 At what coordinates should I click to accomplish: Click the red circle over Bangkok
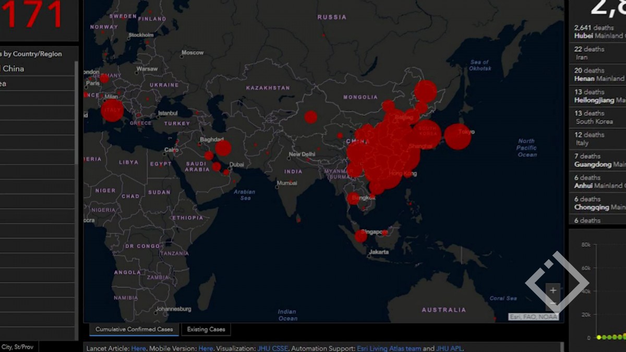(x=354, y=198)
